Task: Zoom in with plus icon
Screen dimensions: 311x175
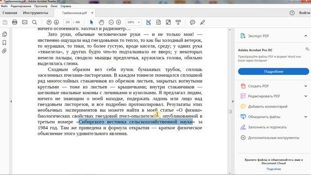Action: [119, 22]
